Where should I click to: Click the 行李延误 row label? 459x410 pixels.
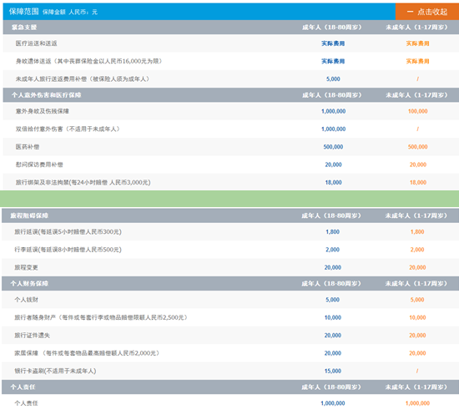(68, 250)
